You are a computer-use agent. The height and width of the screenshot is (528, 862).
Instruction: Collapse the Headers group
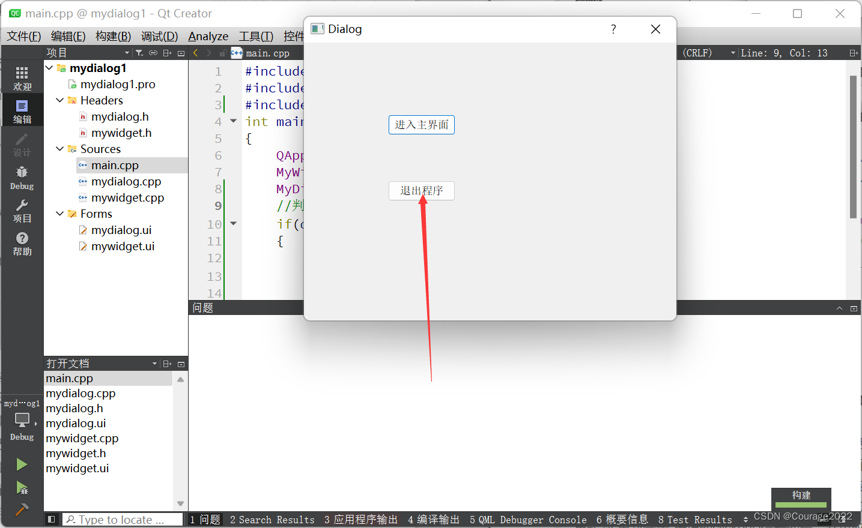point(59,100)
